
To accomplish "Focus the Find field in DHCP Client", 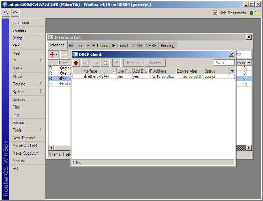I will coord(224,62).
